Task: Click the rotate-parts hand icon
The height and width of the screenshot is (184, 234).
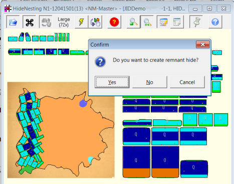Action: coord(95,22)
